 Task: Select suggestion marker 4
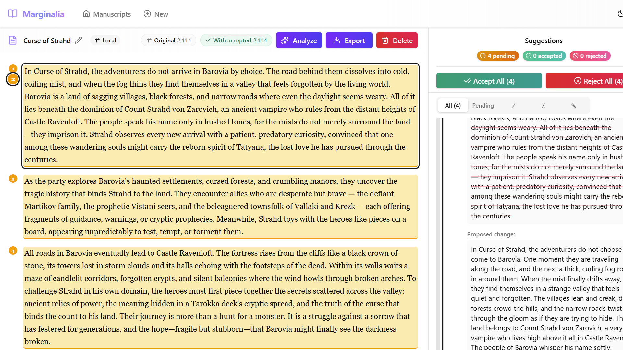[x=13, y=251]
